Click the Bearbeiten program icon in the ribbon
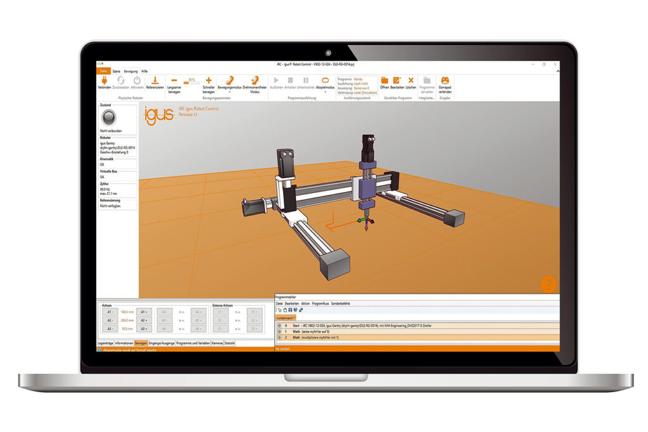 click(x=397, y=80)
